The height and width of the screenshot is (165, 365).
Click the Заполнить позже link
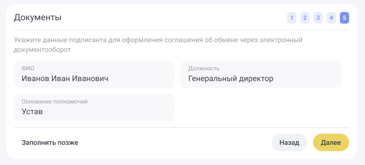coord(50,143)
